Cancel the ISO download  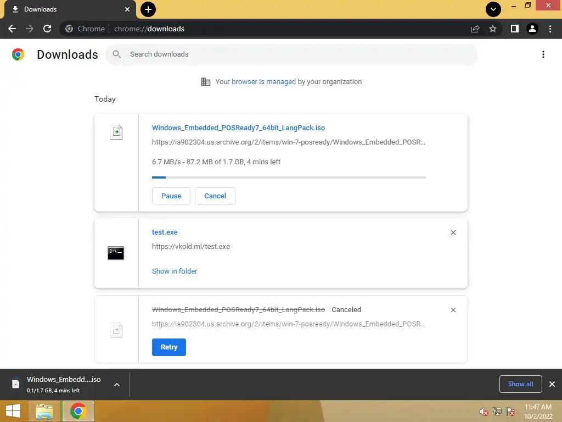[215, 196]
